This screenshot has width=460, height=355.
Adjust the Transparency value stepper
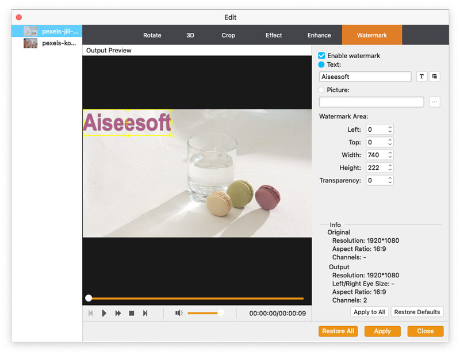(x=390, y=180)
